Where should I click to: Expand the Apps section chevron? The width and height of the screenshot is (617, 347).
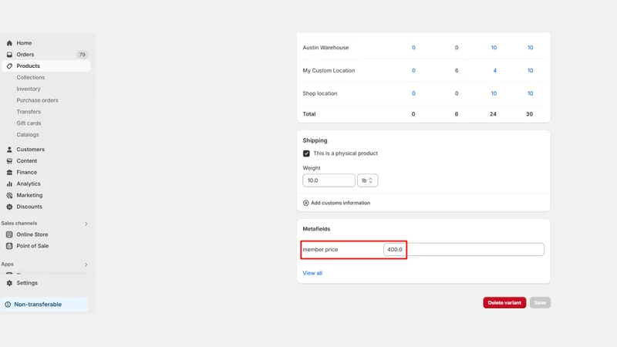pos(86,264)
